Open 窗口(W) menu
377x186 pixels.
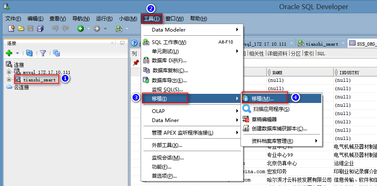[174, 19]
